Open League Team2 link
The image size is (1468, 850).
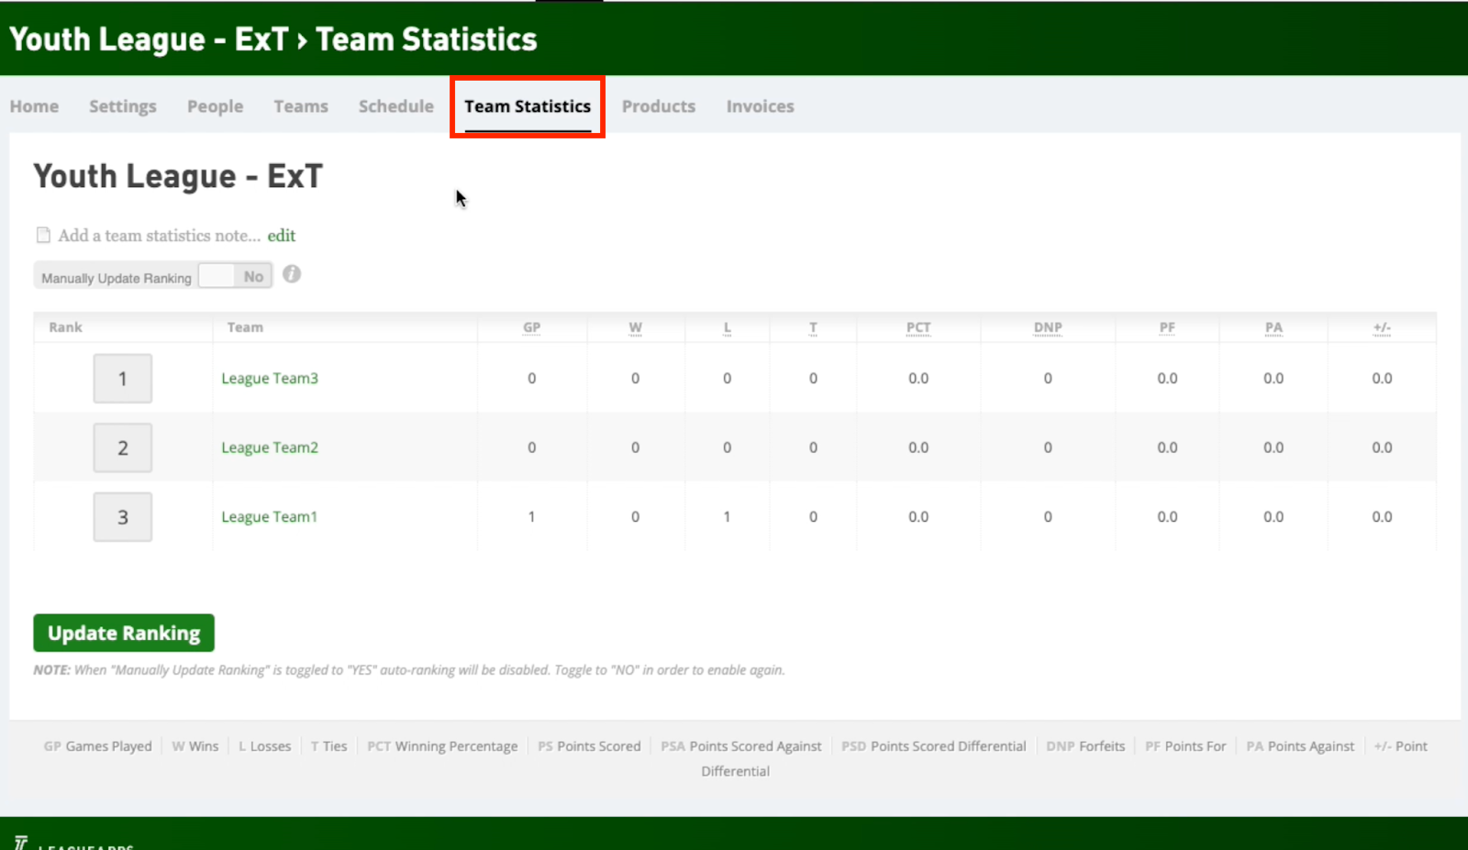coord(270,447)
